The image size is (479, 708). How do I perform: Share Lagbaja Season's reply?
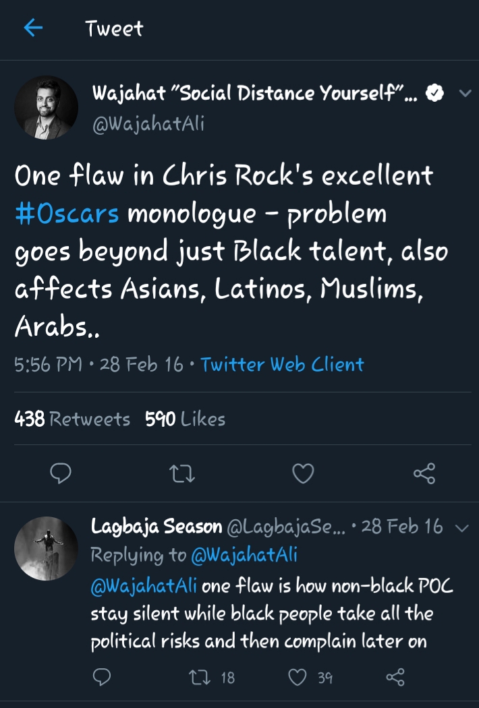[394, 676]
